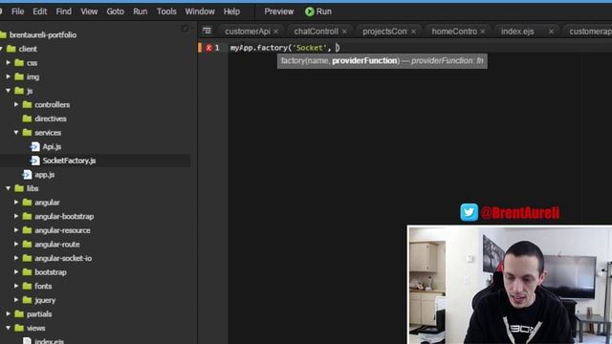
Task: Collapse the js folder
Action: tap(9, 91)
